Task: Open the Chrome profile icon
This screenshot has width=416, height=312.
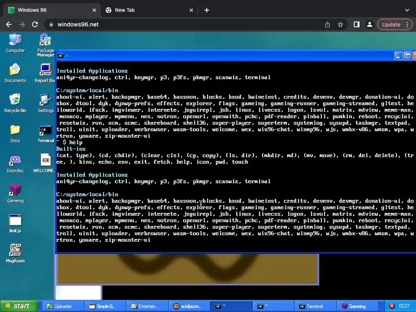Action: [369, 24]
